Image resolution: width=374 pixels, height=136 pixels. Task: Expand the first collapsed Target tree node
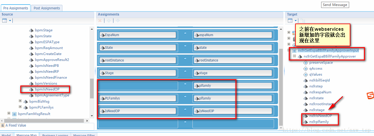(x=289, y=32)
